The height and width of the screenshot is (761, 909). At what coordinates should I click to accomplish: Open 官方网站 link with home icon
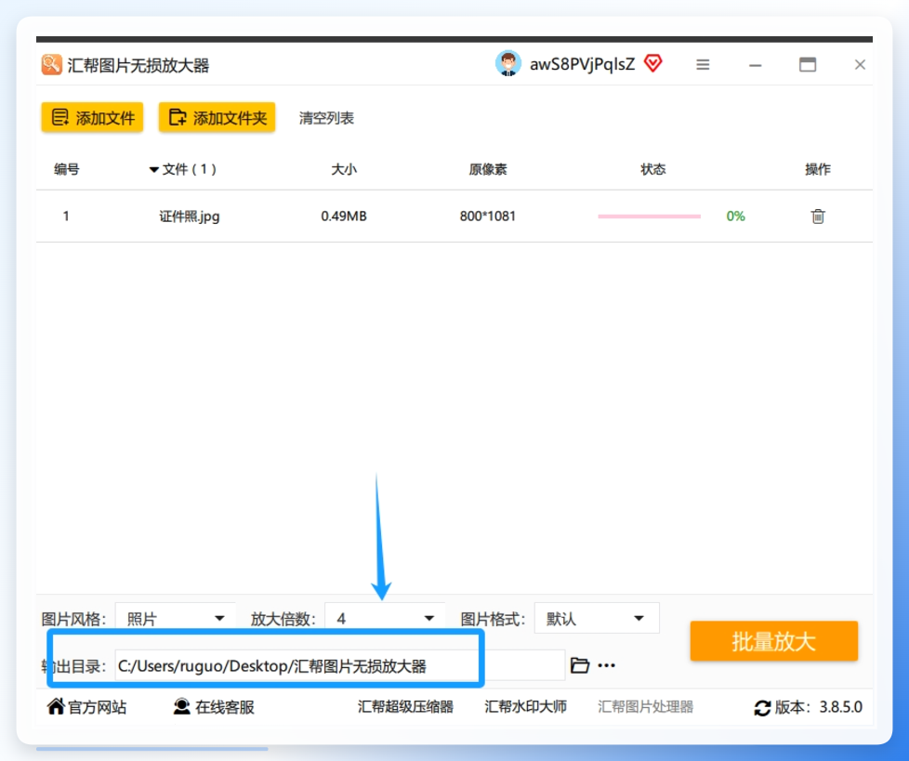[86, 706]
